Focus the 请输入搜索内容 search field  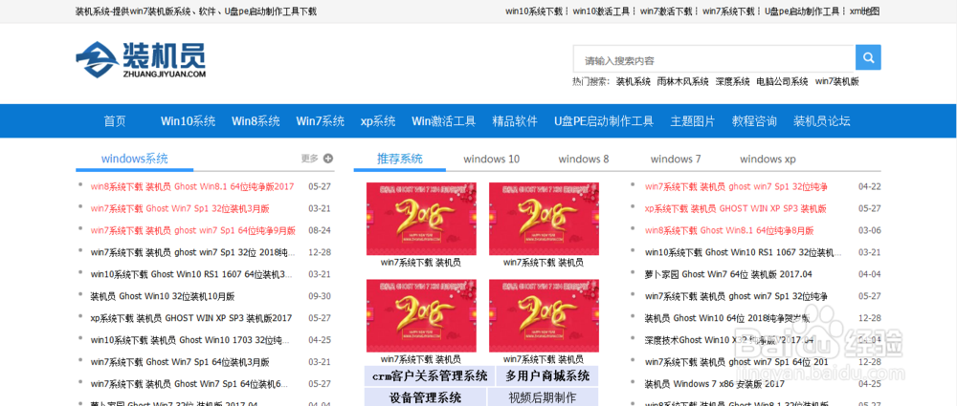(714, 60)
